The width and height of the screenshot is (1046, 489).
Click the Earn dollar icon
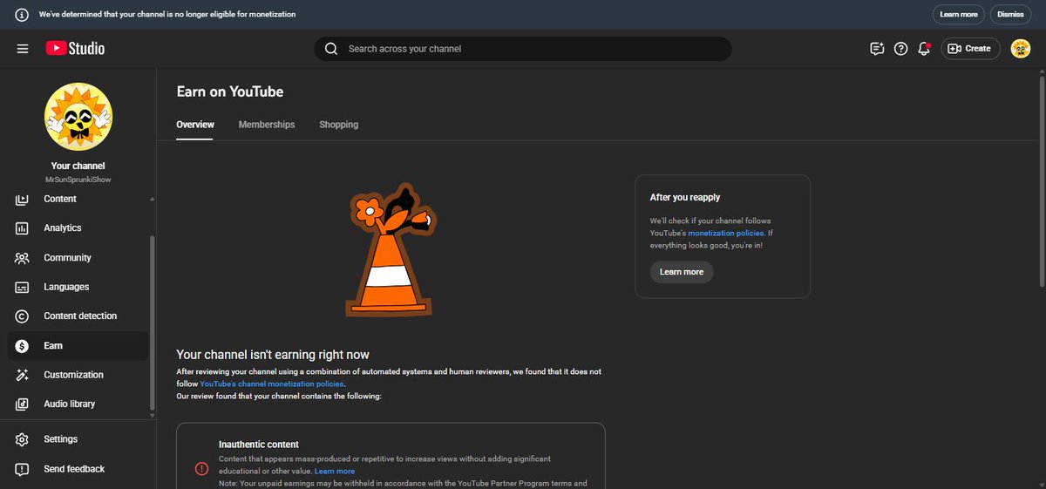[x=23, y=346]
